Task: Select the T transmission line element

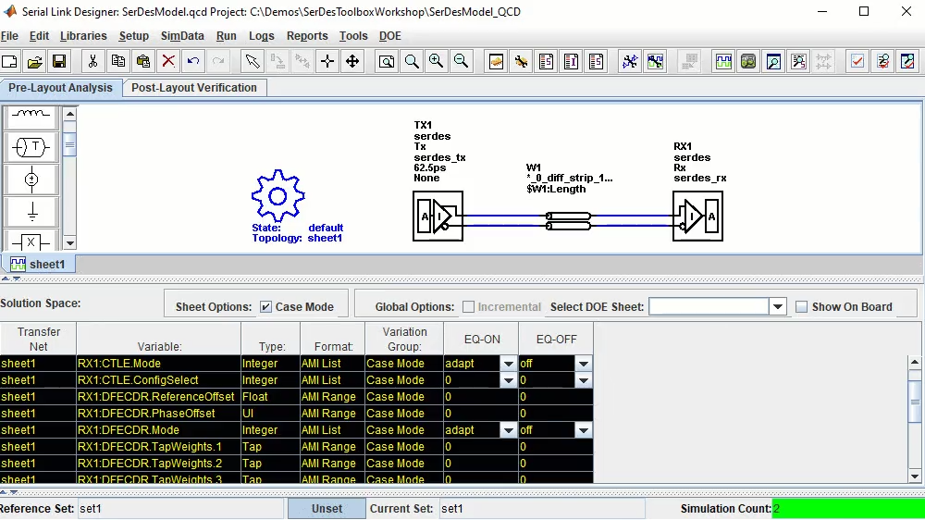Action: click(x=31, y=147)
